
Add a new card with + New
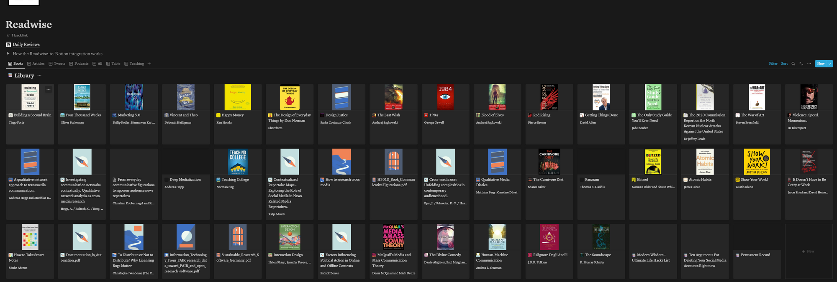(x=808, y=252)
